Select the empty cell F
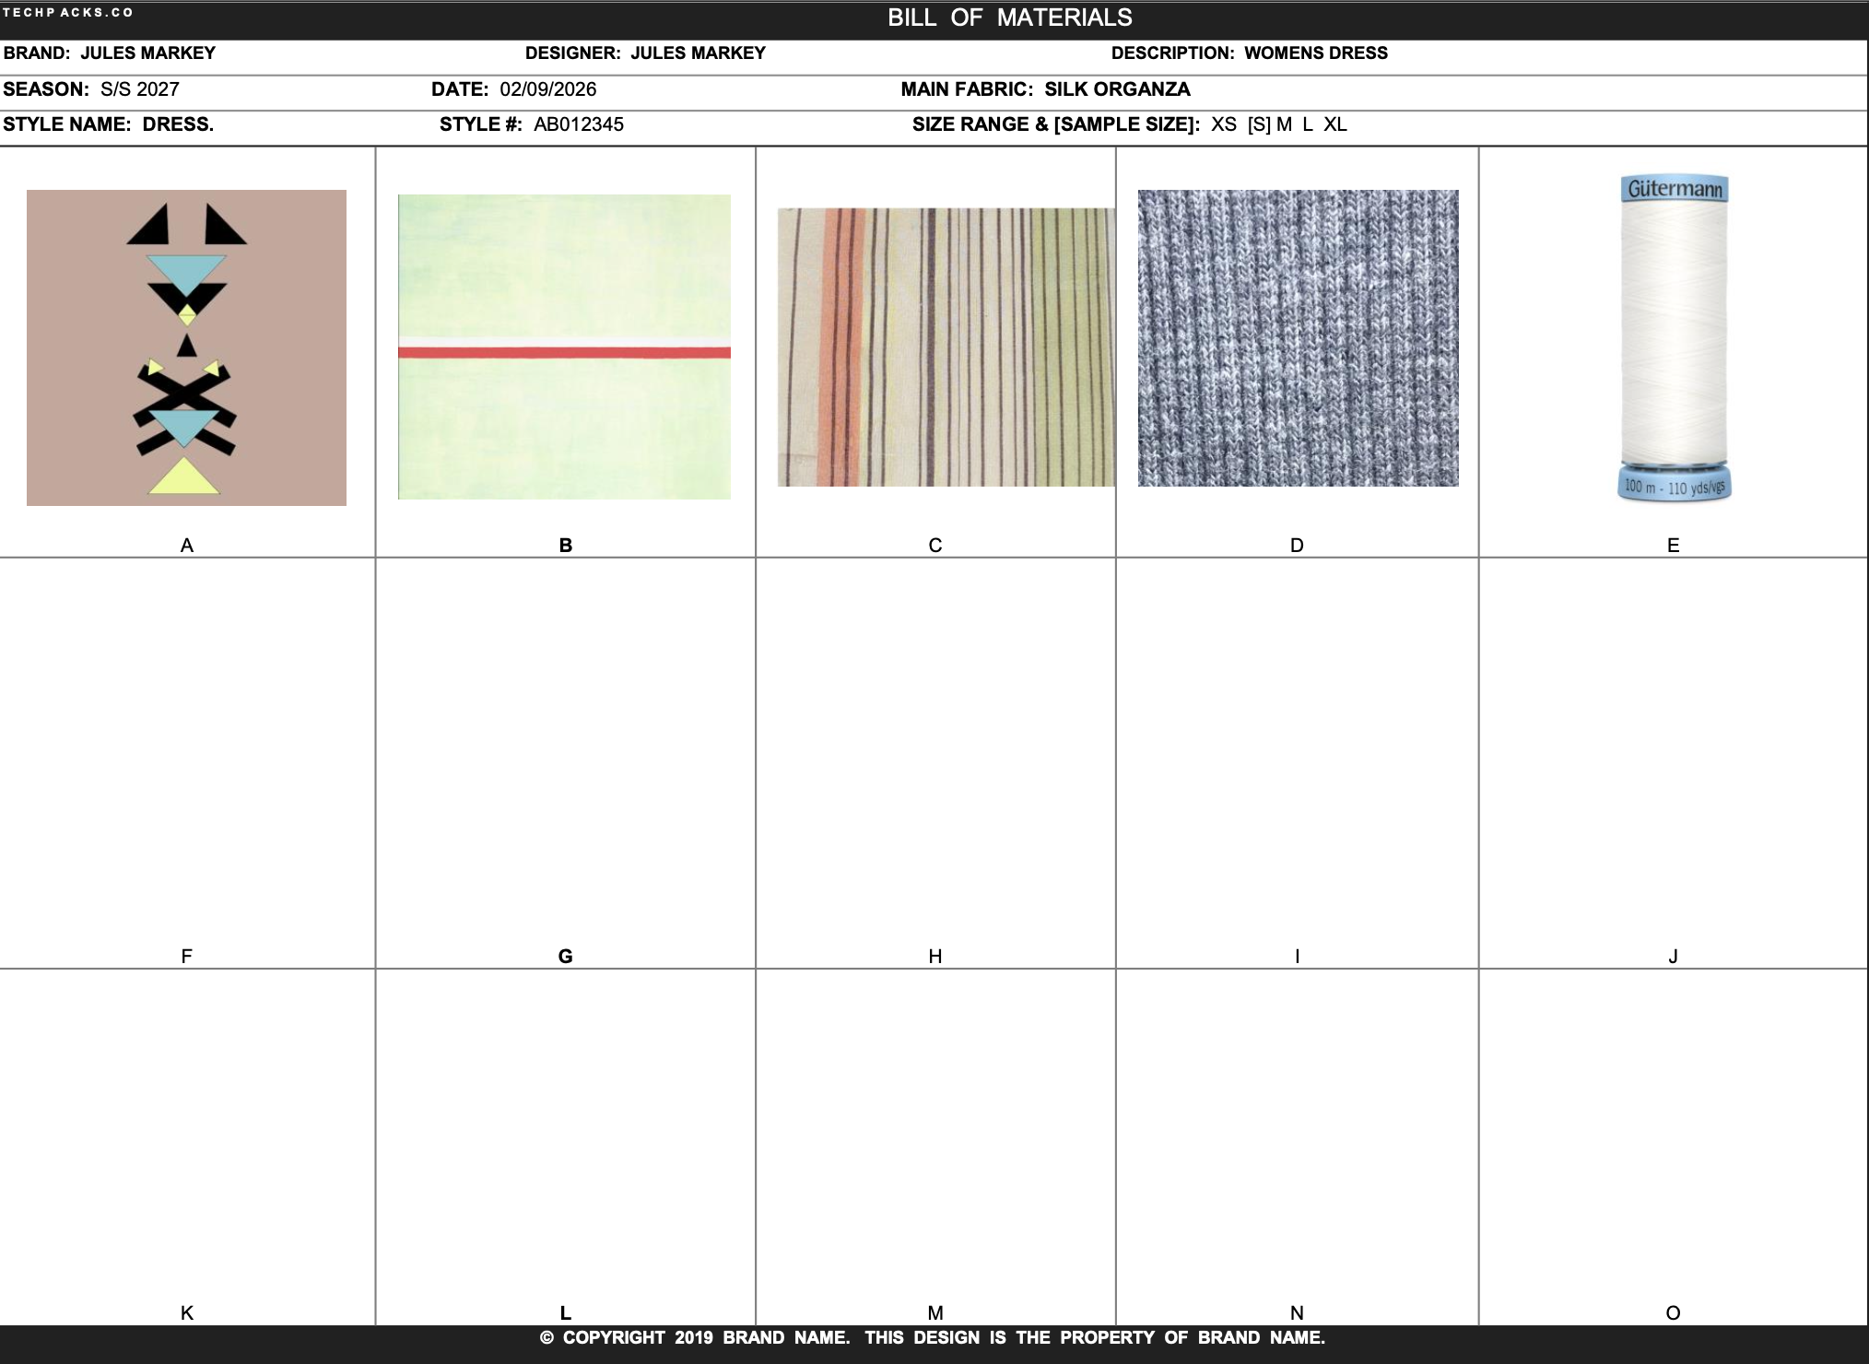This screenshot has width=1869, height=1364. point(187,756)
